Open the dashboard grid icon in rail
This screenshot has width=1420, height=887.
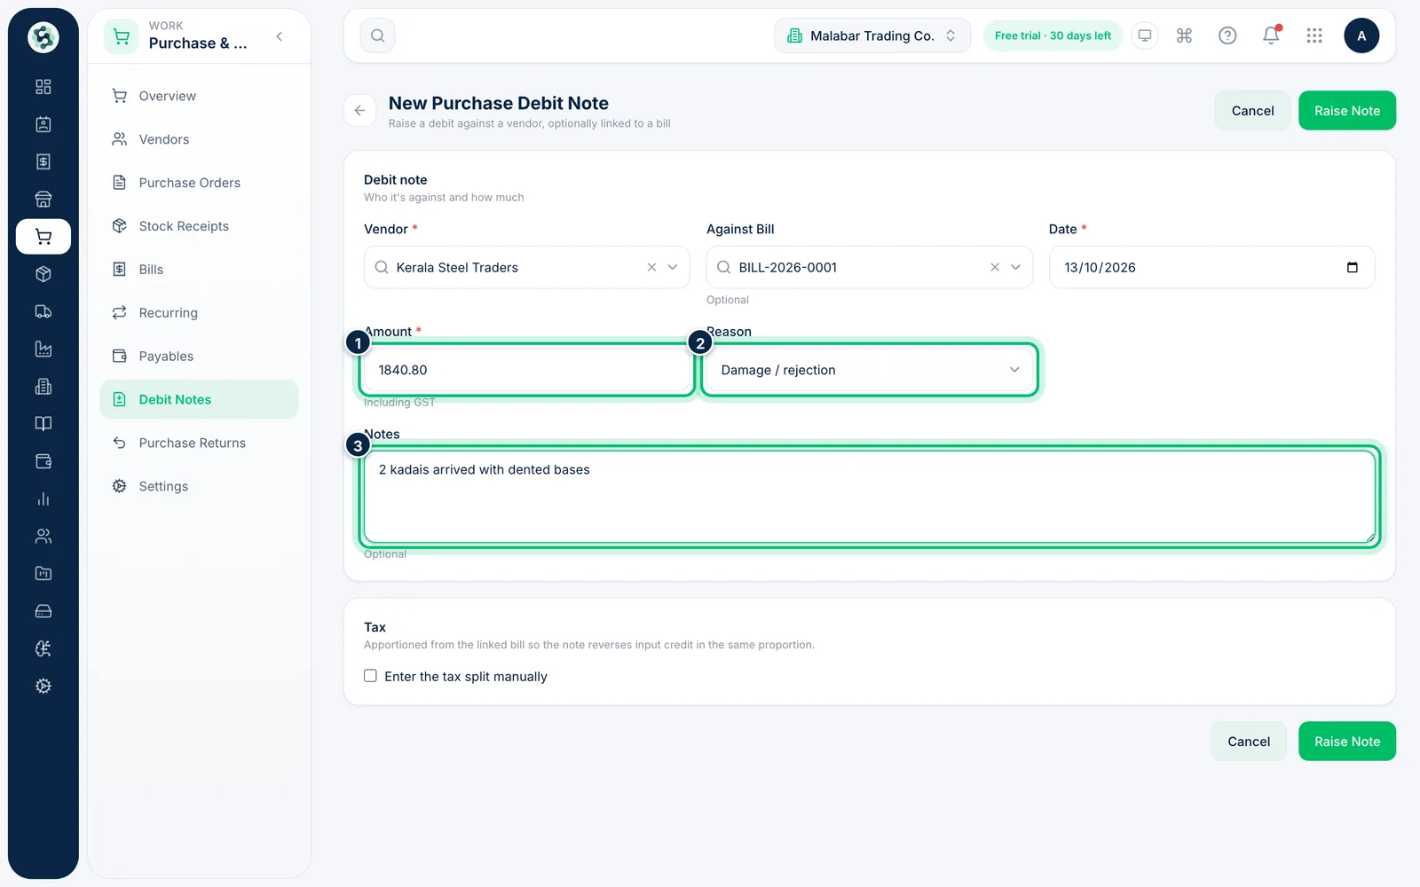coord(43,87)
